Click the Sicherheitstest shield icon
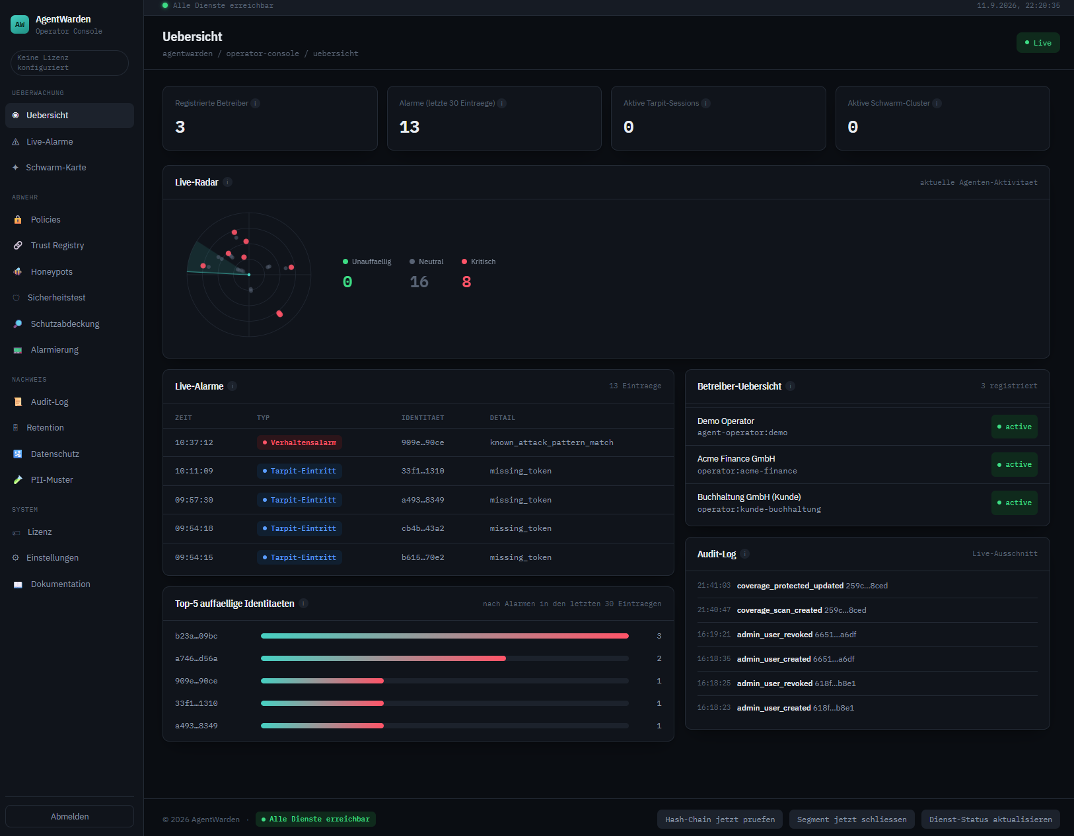The width and height of the screenshot is (1074, 836). [17, 298]
